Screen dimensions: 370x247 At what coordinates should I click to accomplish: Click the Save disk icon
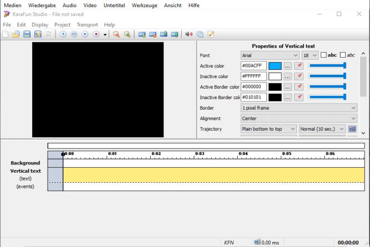click(27, 34)
